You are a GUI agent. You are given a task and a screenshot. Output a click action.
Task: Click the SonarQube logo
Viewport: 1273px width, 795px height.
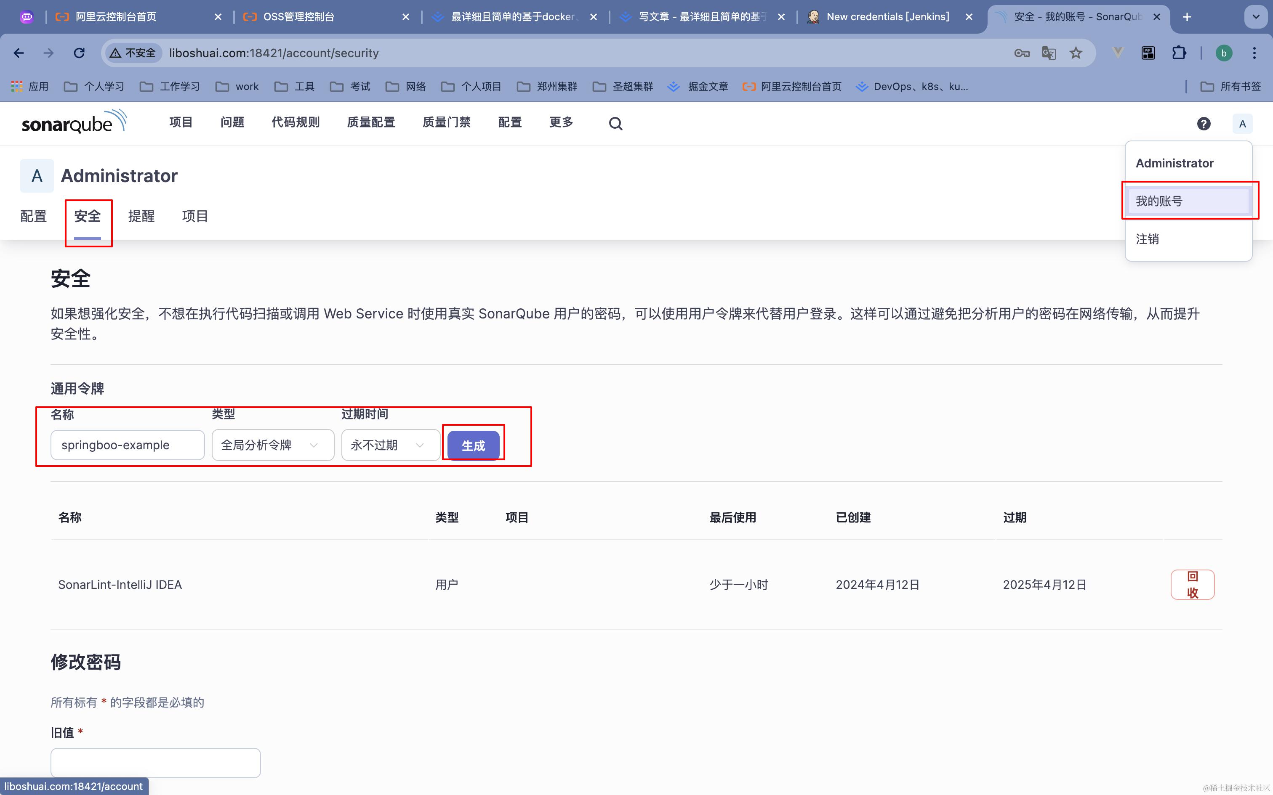74,122
